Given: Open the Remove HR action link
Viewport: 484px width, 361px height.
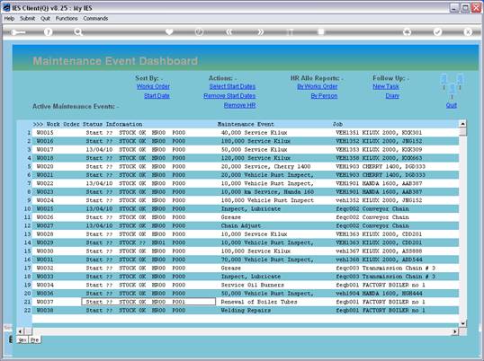Looking at the screenshot, I should [239, 105].
